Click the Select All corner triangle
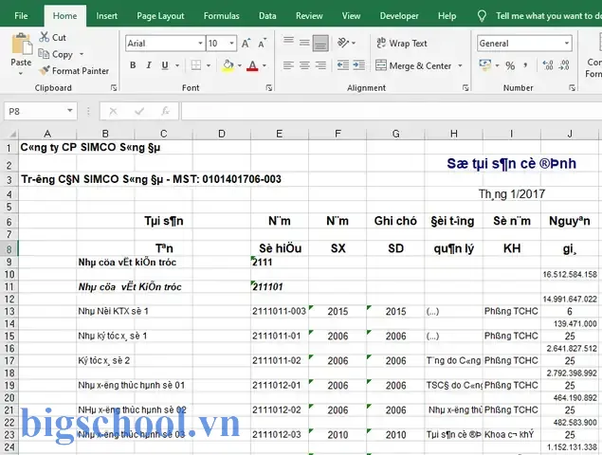The image size is (602, 455). pyautogui.click(x=10, y=134)
